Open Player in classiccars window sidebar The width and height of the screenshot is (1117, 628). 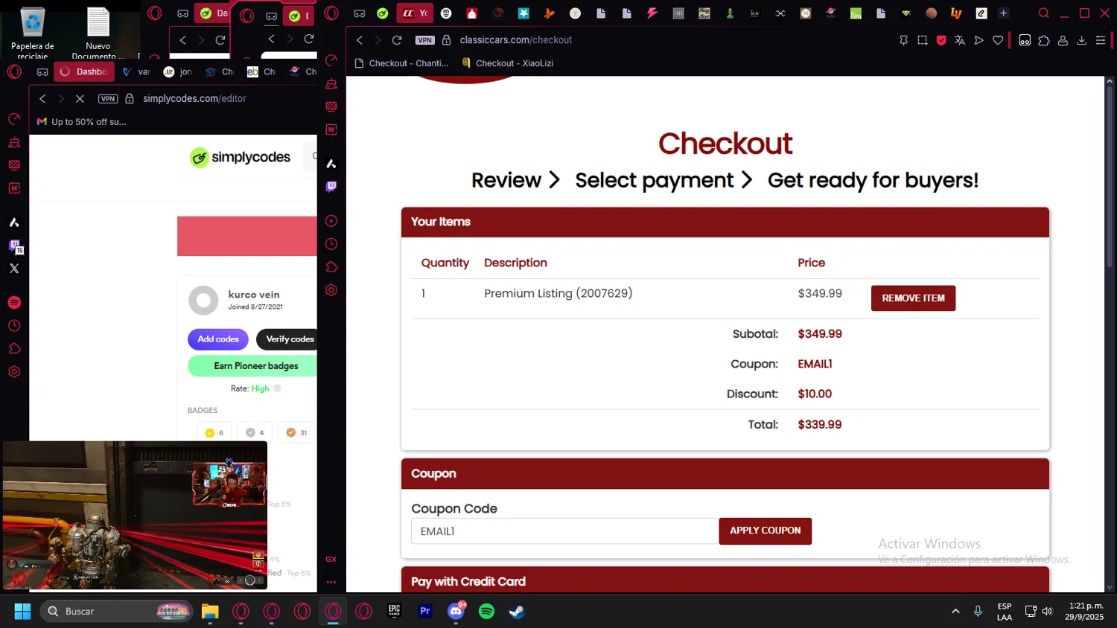point(331,221)
